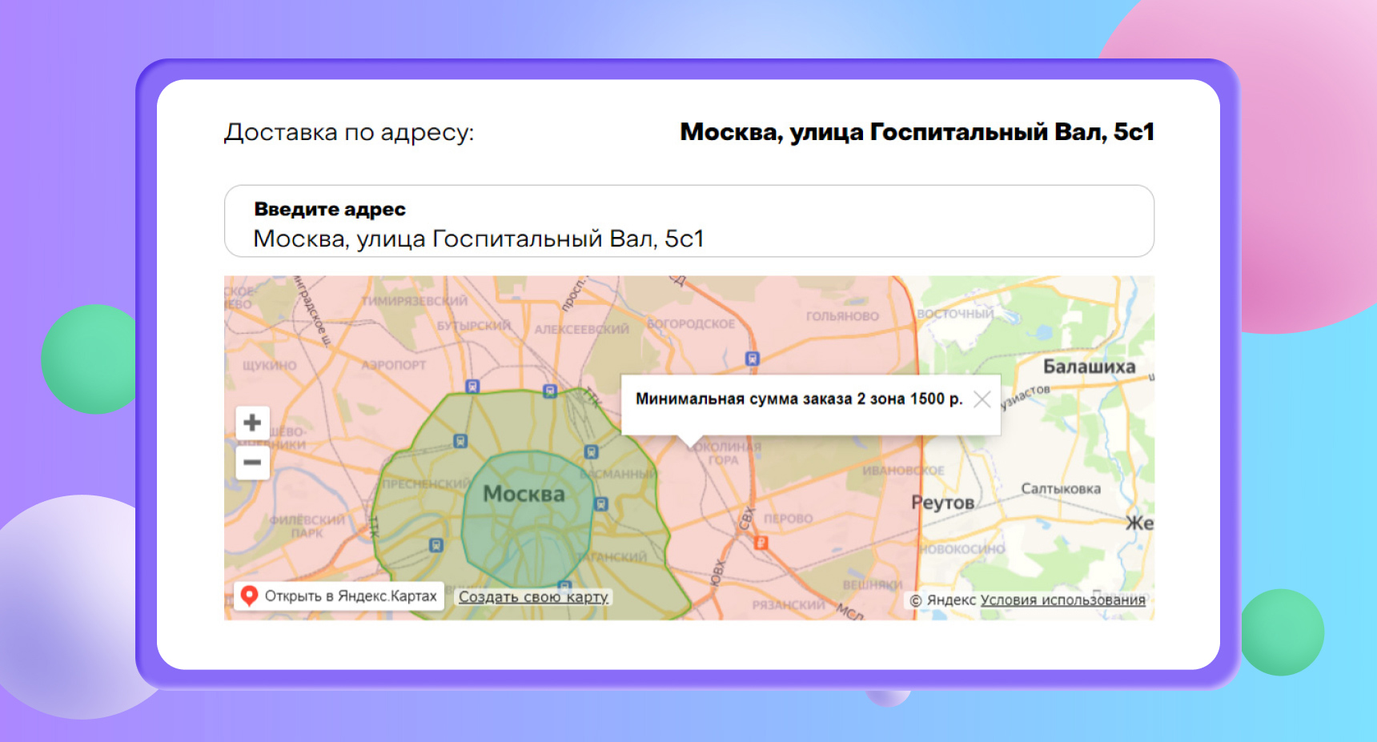The width and height of the screenshot is (1377, 742).
Task: Click the 'Реутов' city label on map
Action: pyautogui.click(x=942, y=503)
